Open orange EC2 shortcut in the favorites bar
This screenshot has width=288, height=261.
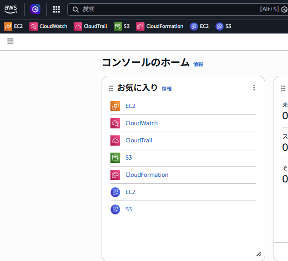(14, 27)
